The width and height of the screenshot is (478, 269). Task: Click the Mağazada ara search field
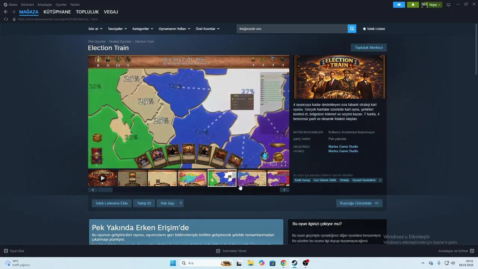(292, 29)
